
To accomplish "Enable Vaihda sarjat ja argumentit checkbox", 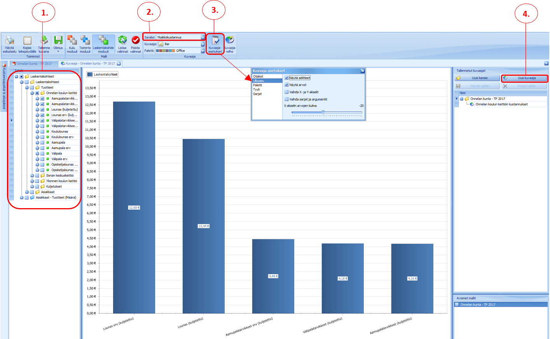I will tap(286, 99).
